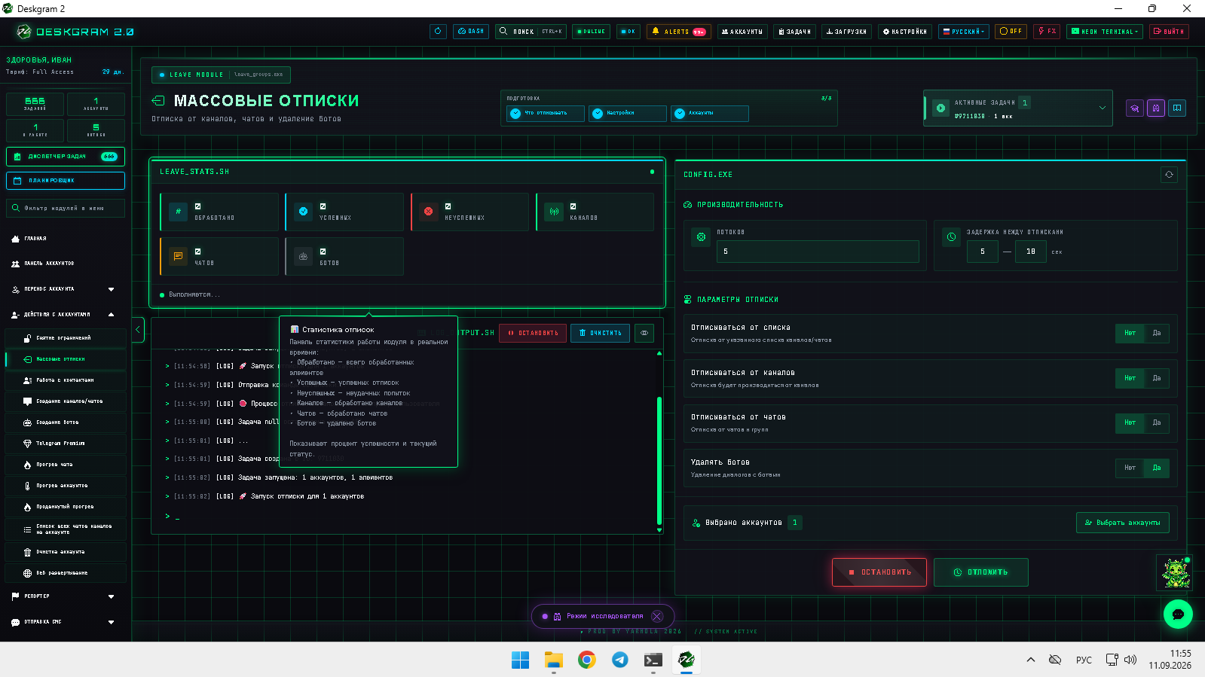This screenshot has width=1205, height=677.
Task: Click the Выбрать аккаунты button
Action: point(1123,523)
